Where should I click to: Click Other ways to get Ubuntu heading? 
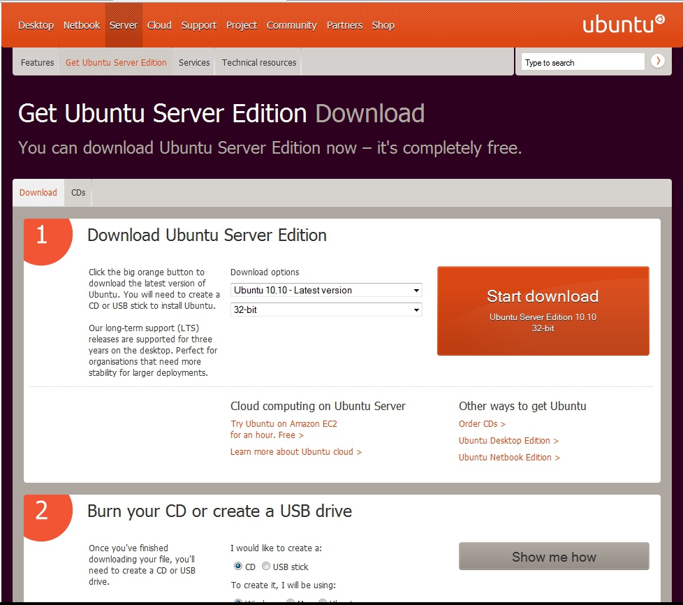pos(522,406)
